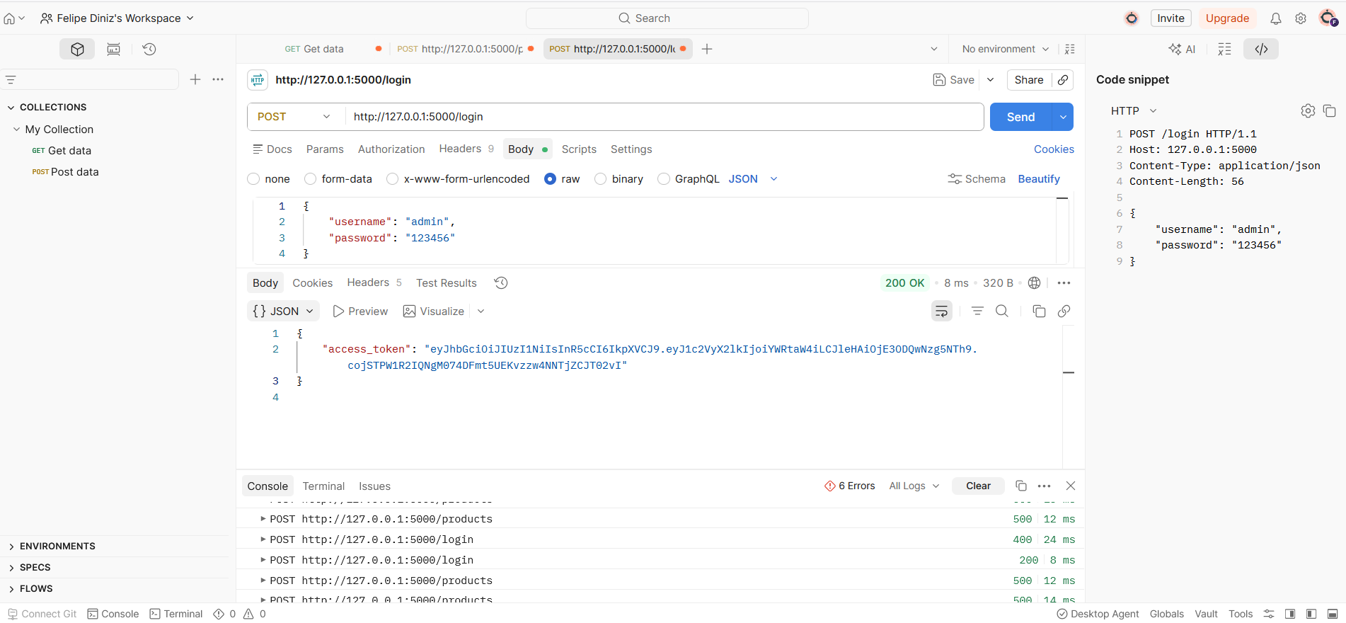The width and height of the screenshot is (1346, 623).
Task: Open the Cookies link
Action: pyautogui.click(x=1054, y=149)
